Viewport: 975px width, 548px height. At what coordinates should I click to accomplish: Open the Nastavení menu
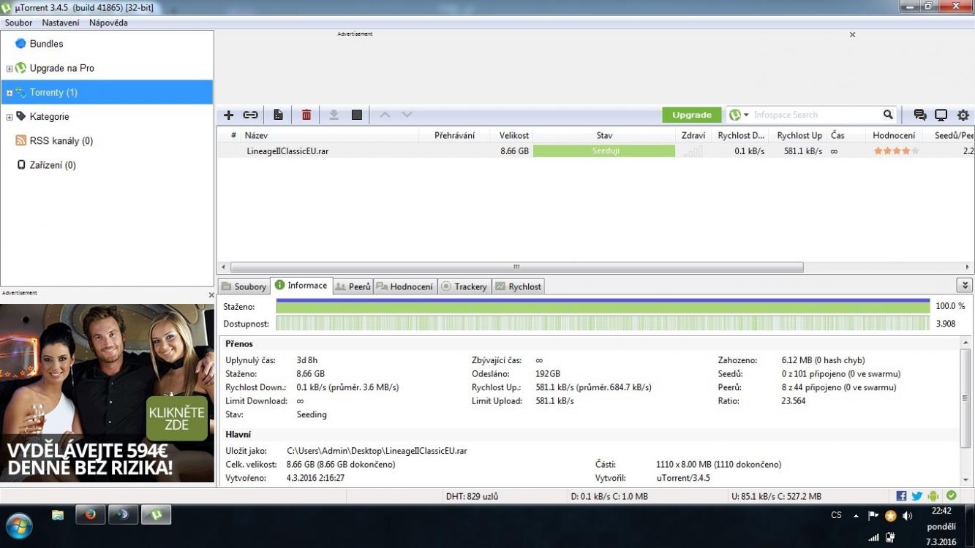[x=61, y=23]
